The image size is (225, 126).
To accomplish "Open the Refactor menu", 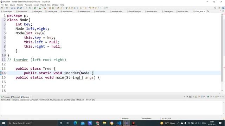I will coord(20,5).
